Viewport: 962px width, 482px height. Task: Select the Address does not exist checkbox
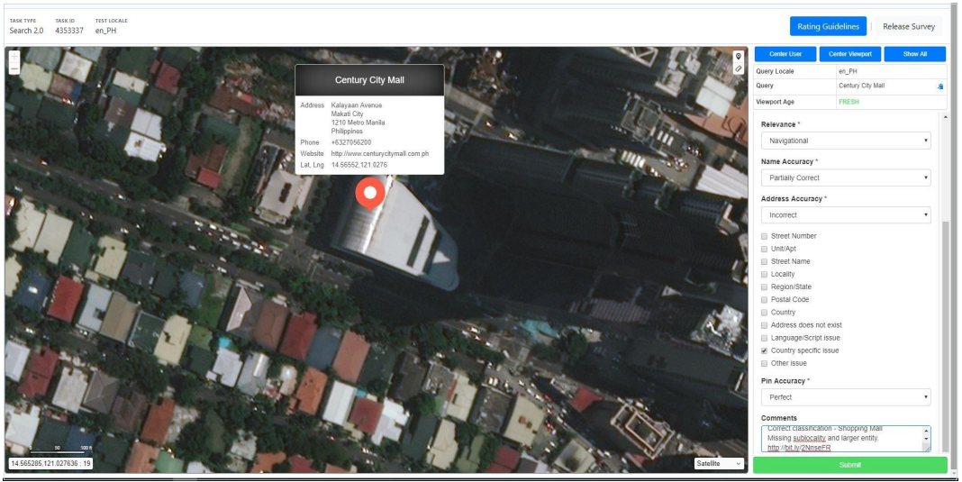click(x=765, y=325)
